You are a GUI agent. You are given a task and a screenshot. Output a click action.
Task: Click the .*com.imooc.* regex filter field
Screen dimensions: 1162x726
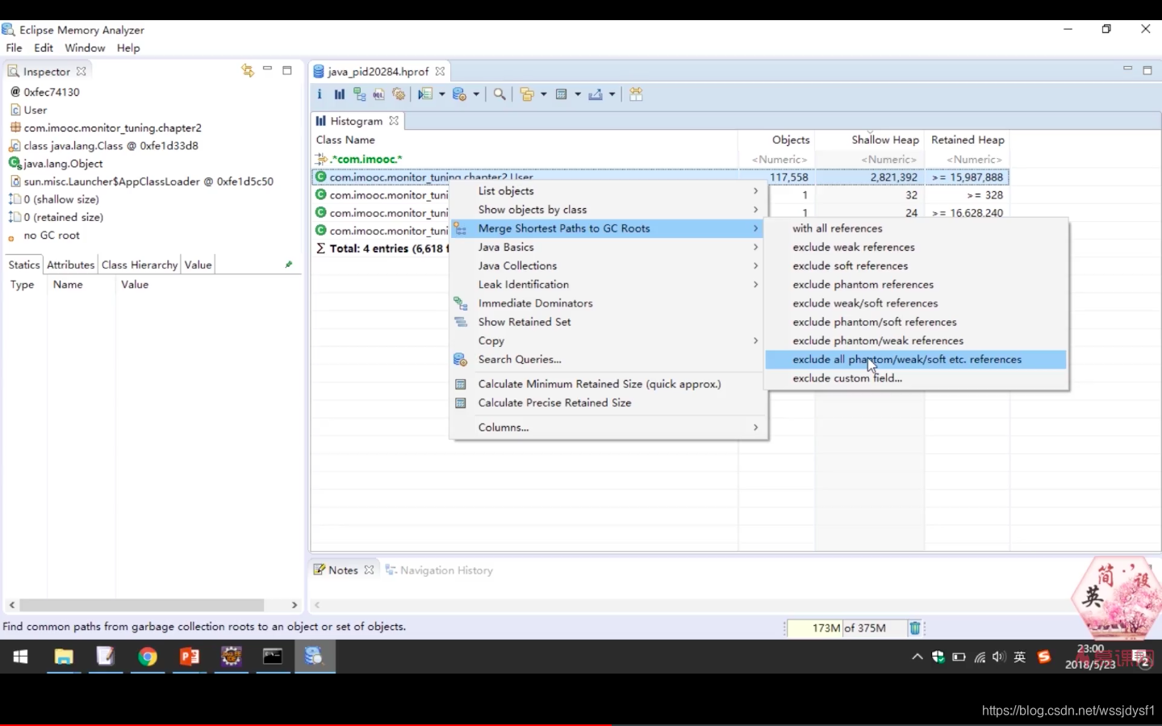point(525,160)
